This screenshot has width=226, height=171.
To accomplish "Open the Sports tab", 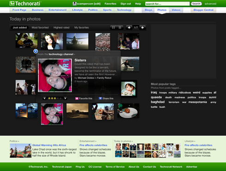I will coord(107,10).
